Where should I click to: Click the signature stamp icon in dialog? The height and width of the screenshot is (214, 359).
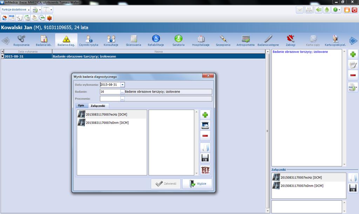pyautogui.click(x=205, y=170)
